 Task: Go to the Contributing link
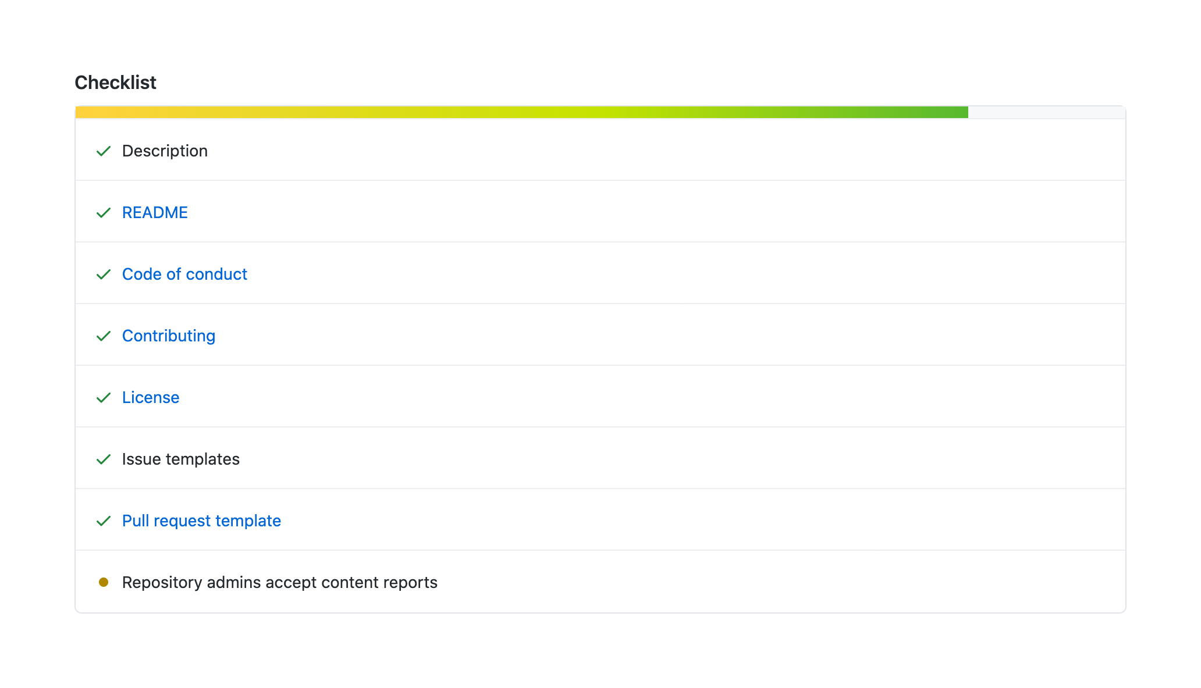169,336
